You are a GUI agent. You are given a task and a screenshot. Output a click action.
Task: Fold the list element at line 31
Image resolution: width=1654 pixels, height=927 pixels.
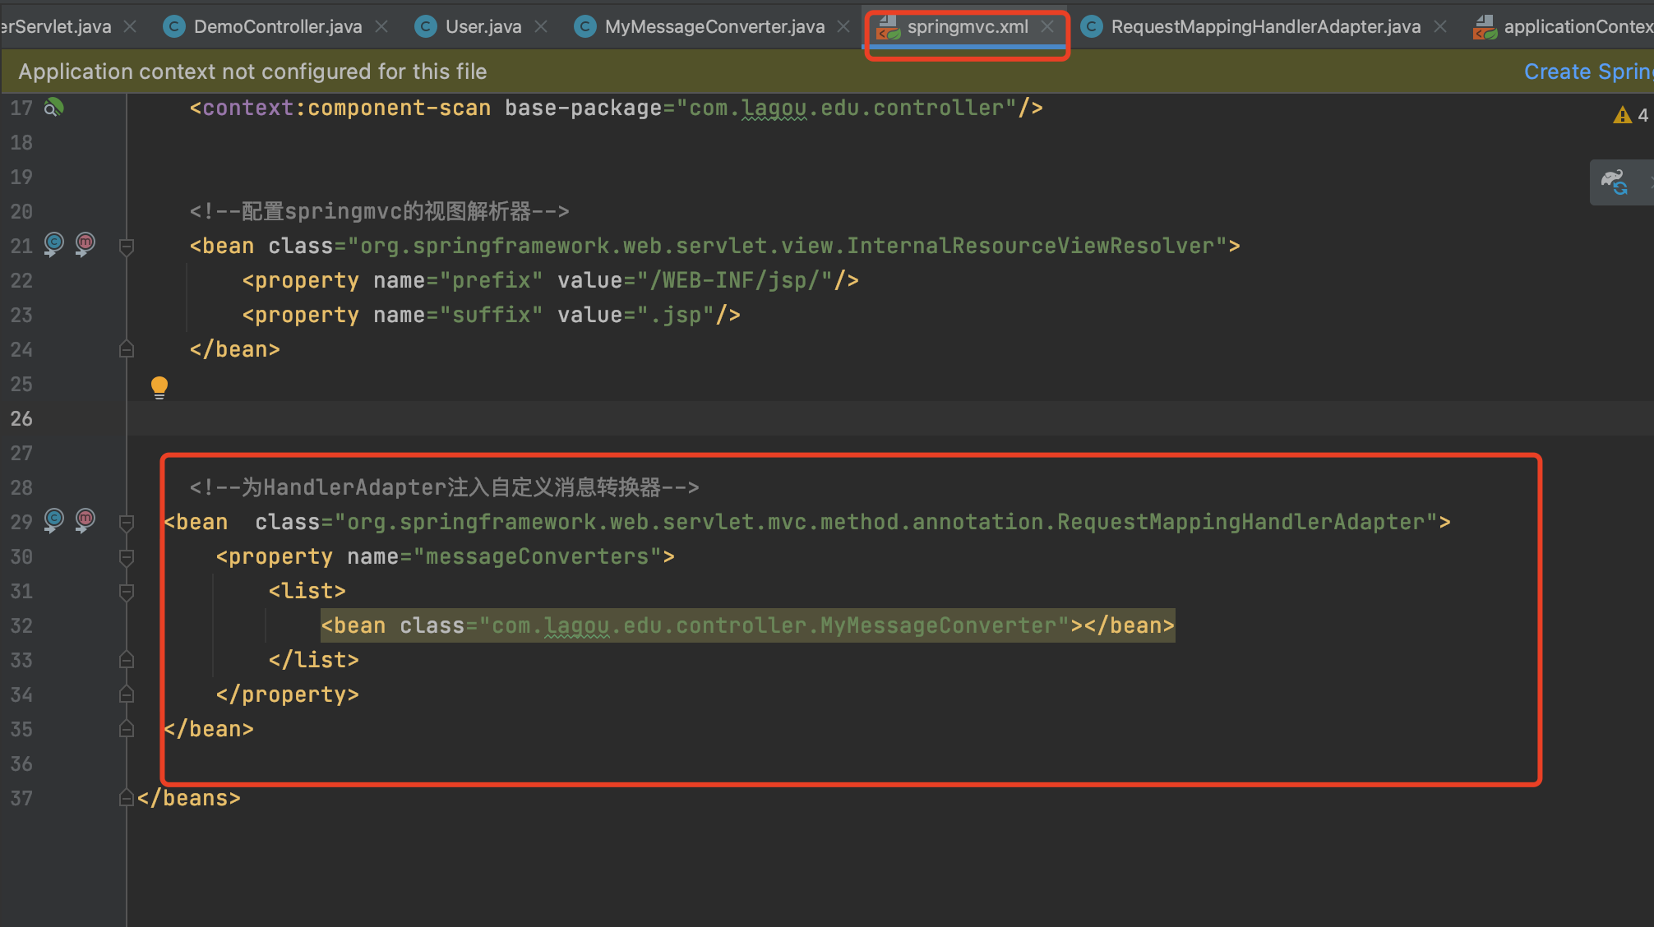(127, 592)
